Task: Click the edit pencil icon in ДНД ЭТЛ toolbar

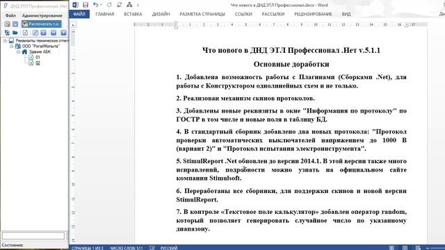Action: click(x=35, y=33)
